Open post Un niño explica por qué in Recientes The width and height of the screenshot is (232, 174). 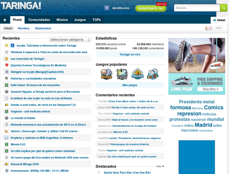tap(43, 151)
